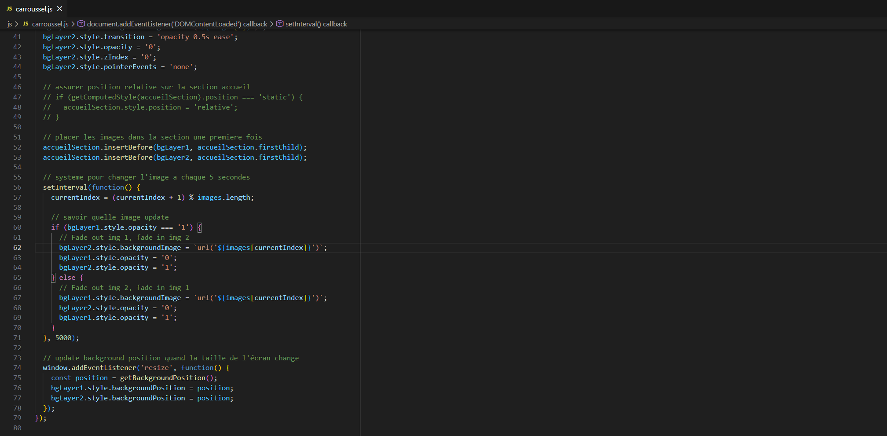Expand the carroussel.js breadcrumb file list
The width and height of the screenshot is (887, 436).
50,24
